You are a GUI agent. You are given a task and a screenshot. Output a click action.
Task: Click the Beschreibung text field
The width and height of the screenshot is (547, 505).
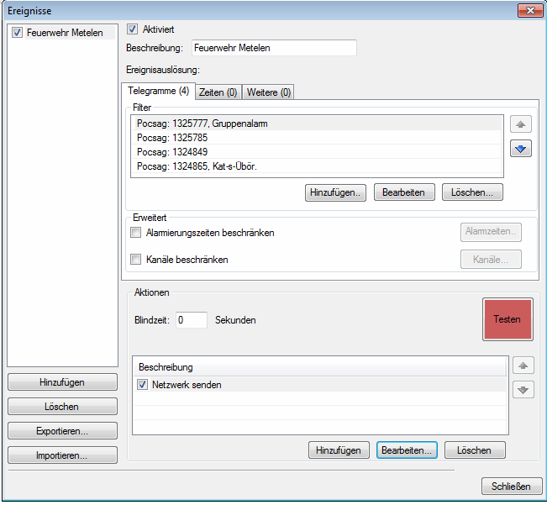coord(274,48)
